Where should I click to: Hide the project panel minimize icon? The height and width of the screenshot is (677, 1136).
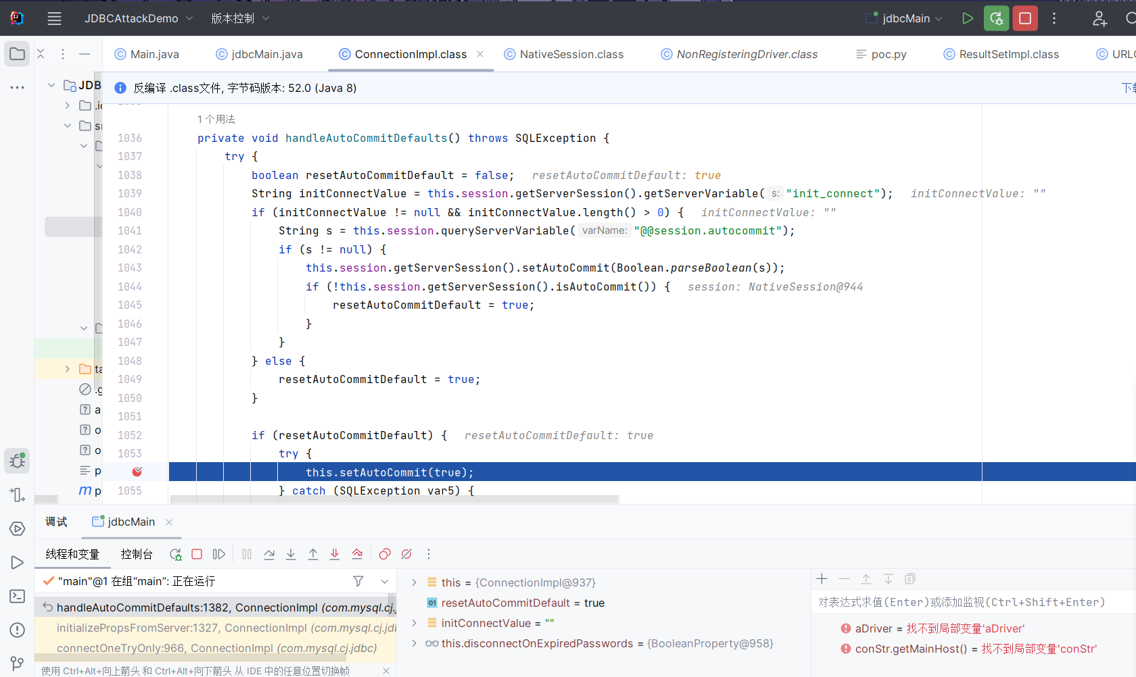point(85,54)
